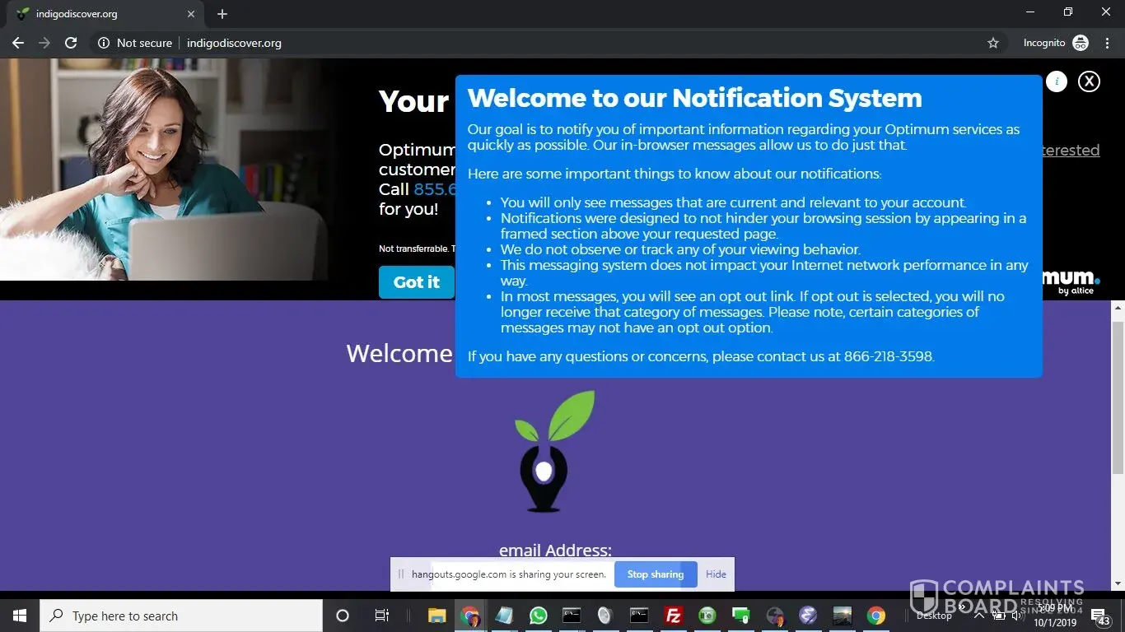This screenshot has height=632, width=1125.
Task: Open WhatsApp from the taskbar
Action: pos(538,616)
